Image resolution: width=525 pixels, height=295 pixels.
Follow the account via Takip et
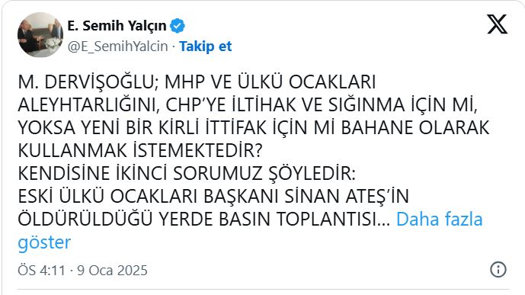click(205, 46)
